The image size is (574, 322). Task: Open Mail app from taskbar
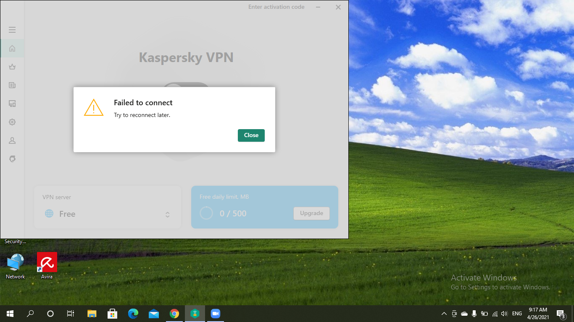coord(154,314)
